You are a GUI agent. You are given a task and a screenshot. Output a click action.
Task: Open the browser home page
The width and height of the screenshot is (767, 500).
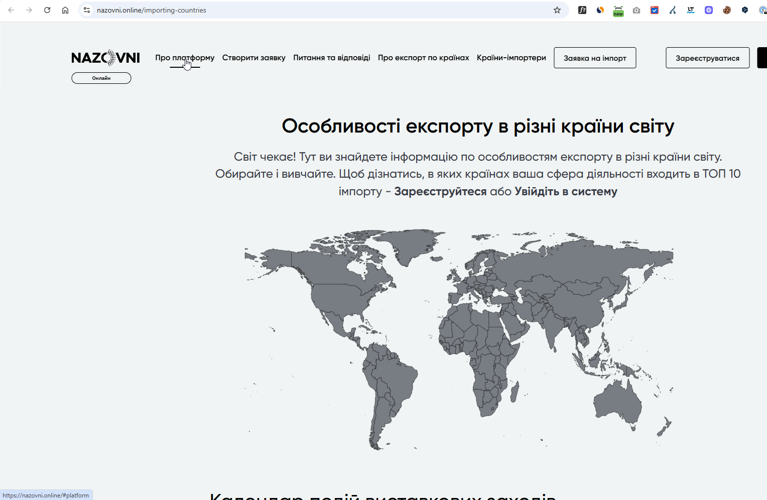(x=65, y=10)
